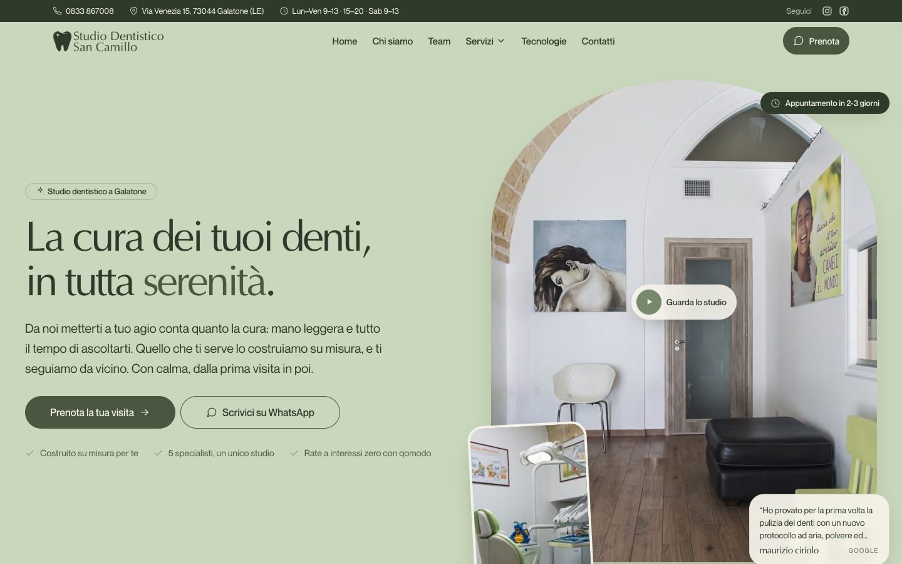This screenshot has height=564, width=902.
Task: Open the Facebook page icon
Action: point(844,11)
